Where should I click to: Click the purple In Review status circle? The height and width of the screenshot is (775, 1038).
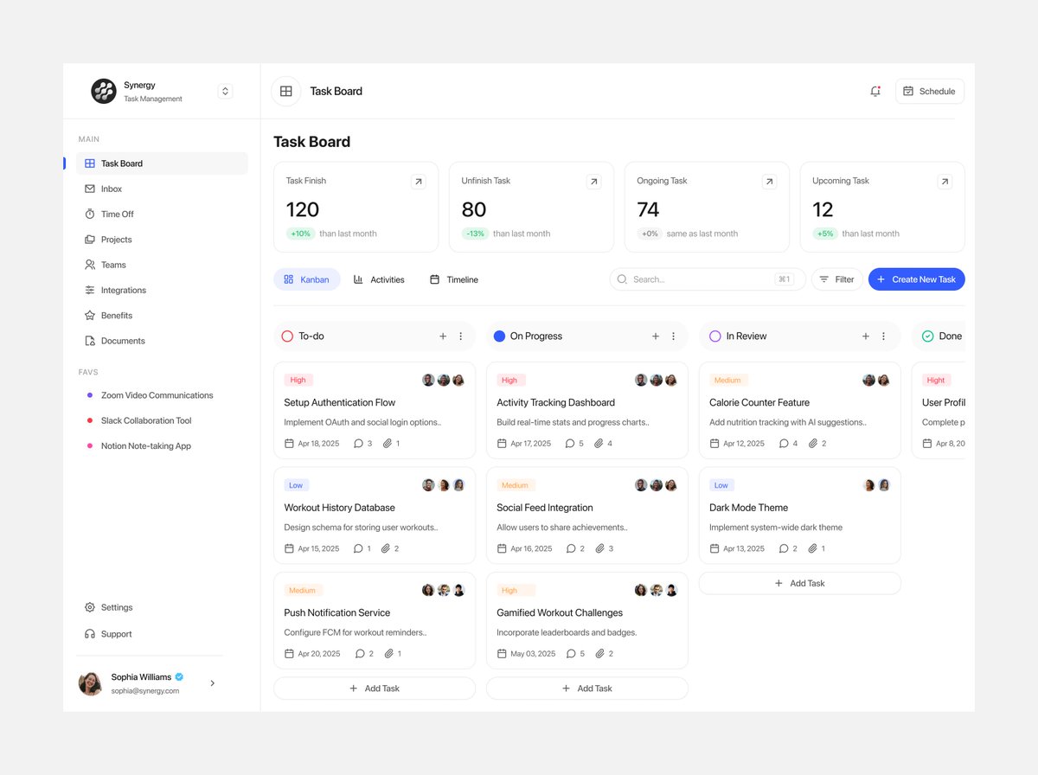[715, 336]
